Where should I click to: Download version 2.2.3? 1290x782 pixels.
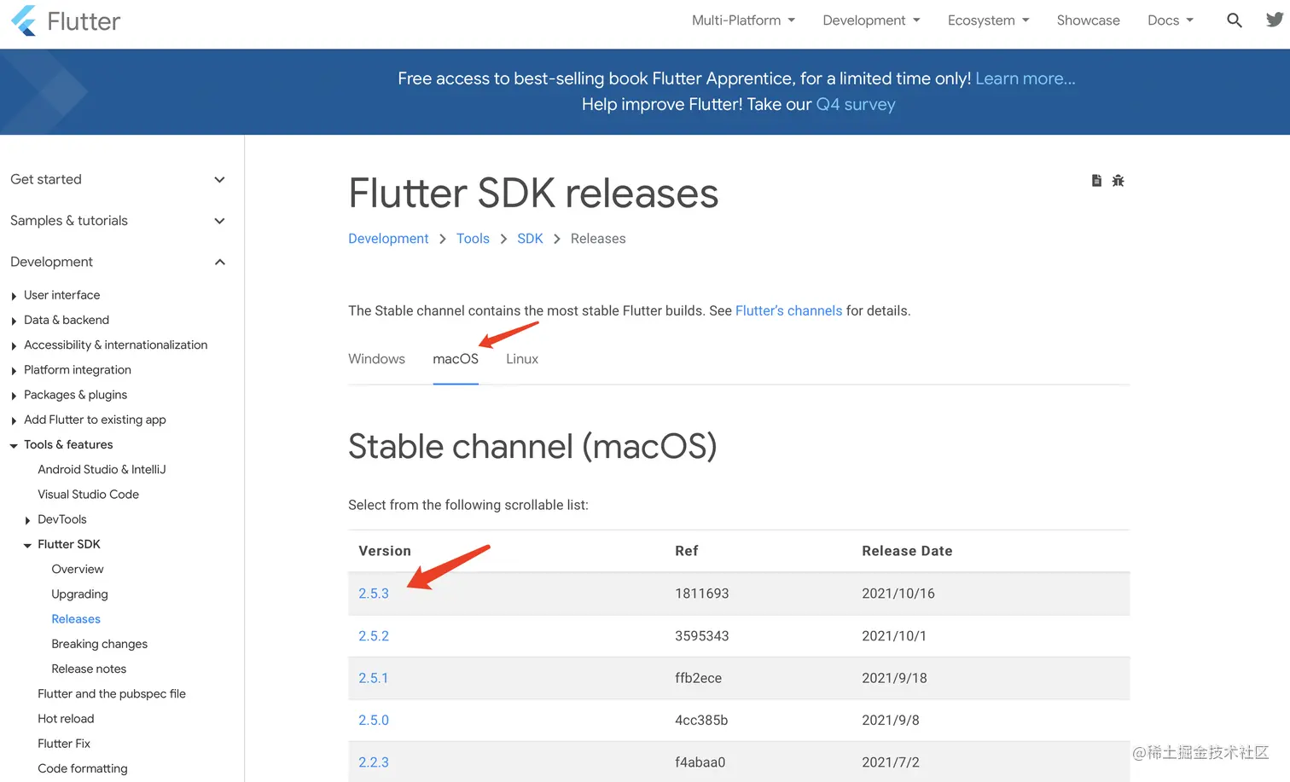pyautogui.click(x=374, y=762)
